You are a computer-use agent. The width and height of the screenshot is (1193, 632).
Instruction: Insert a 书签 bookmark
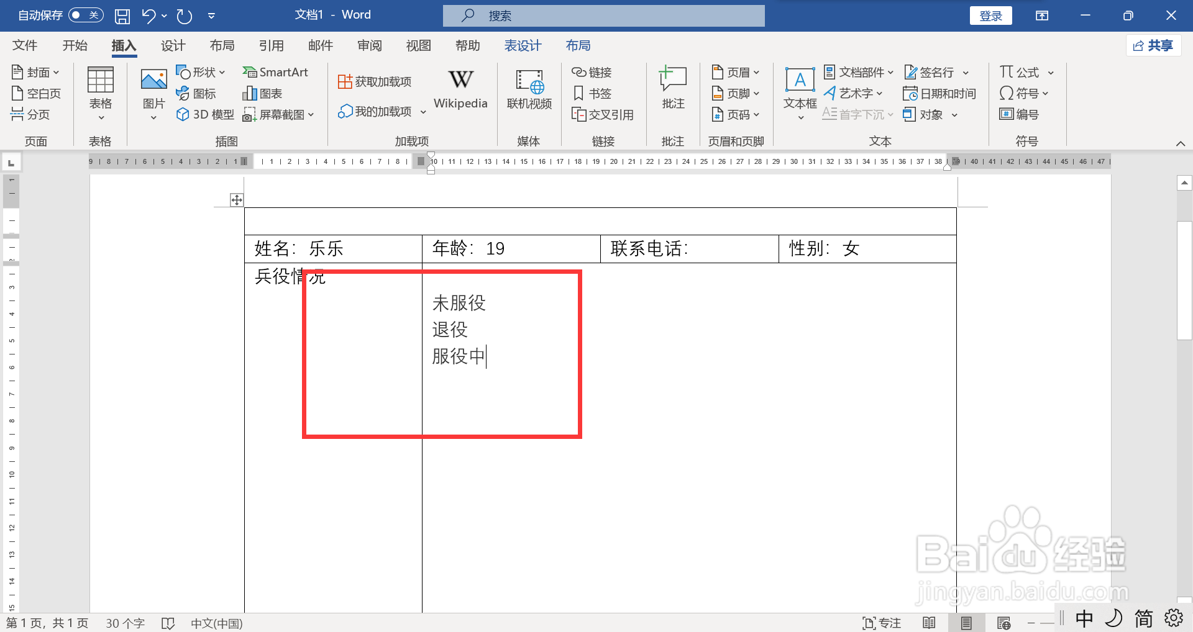[x=592, y=94]
